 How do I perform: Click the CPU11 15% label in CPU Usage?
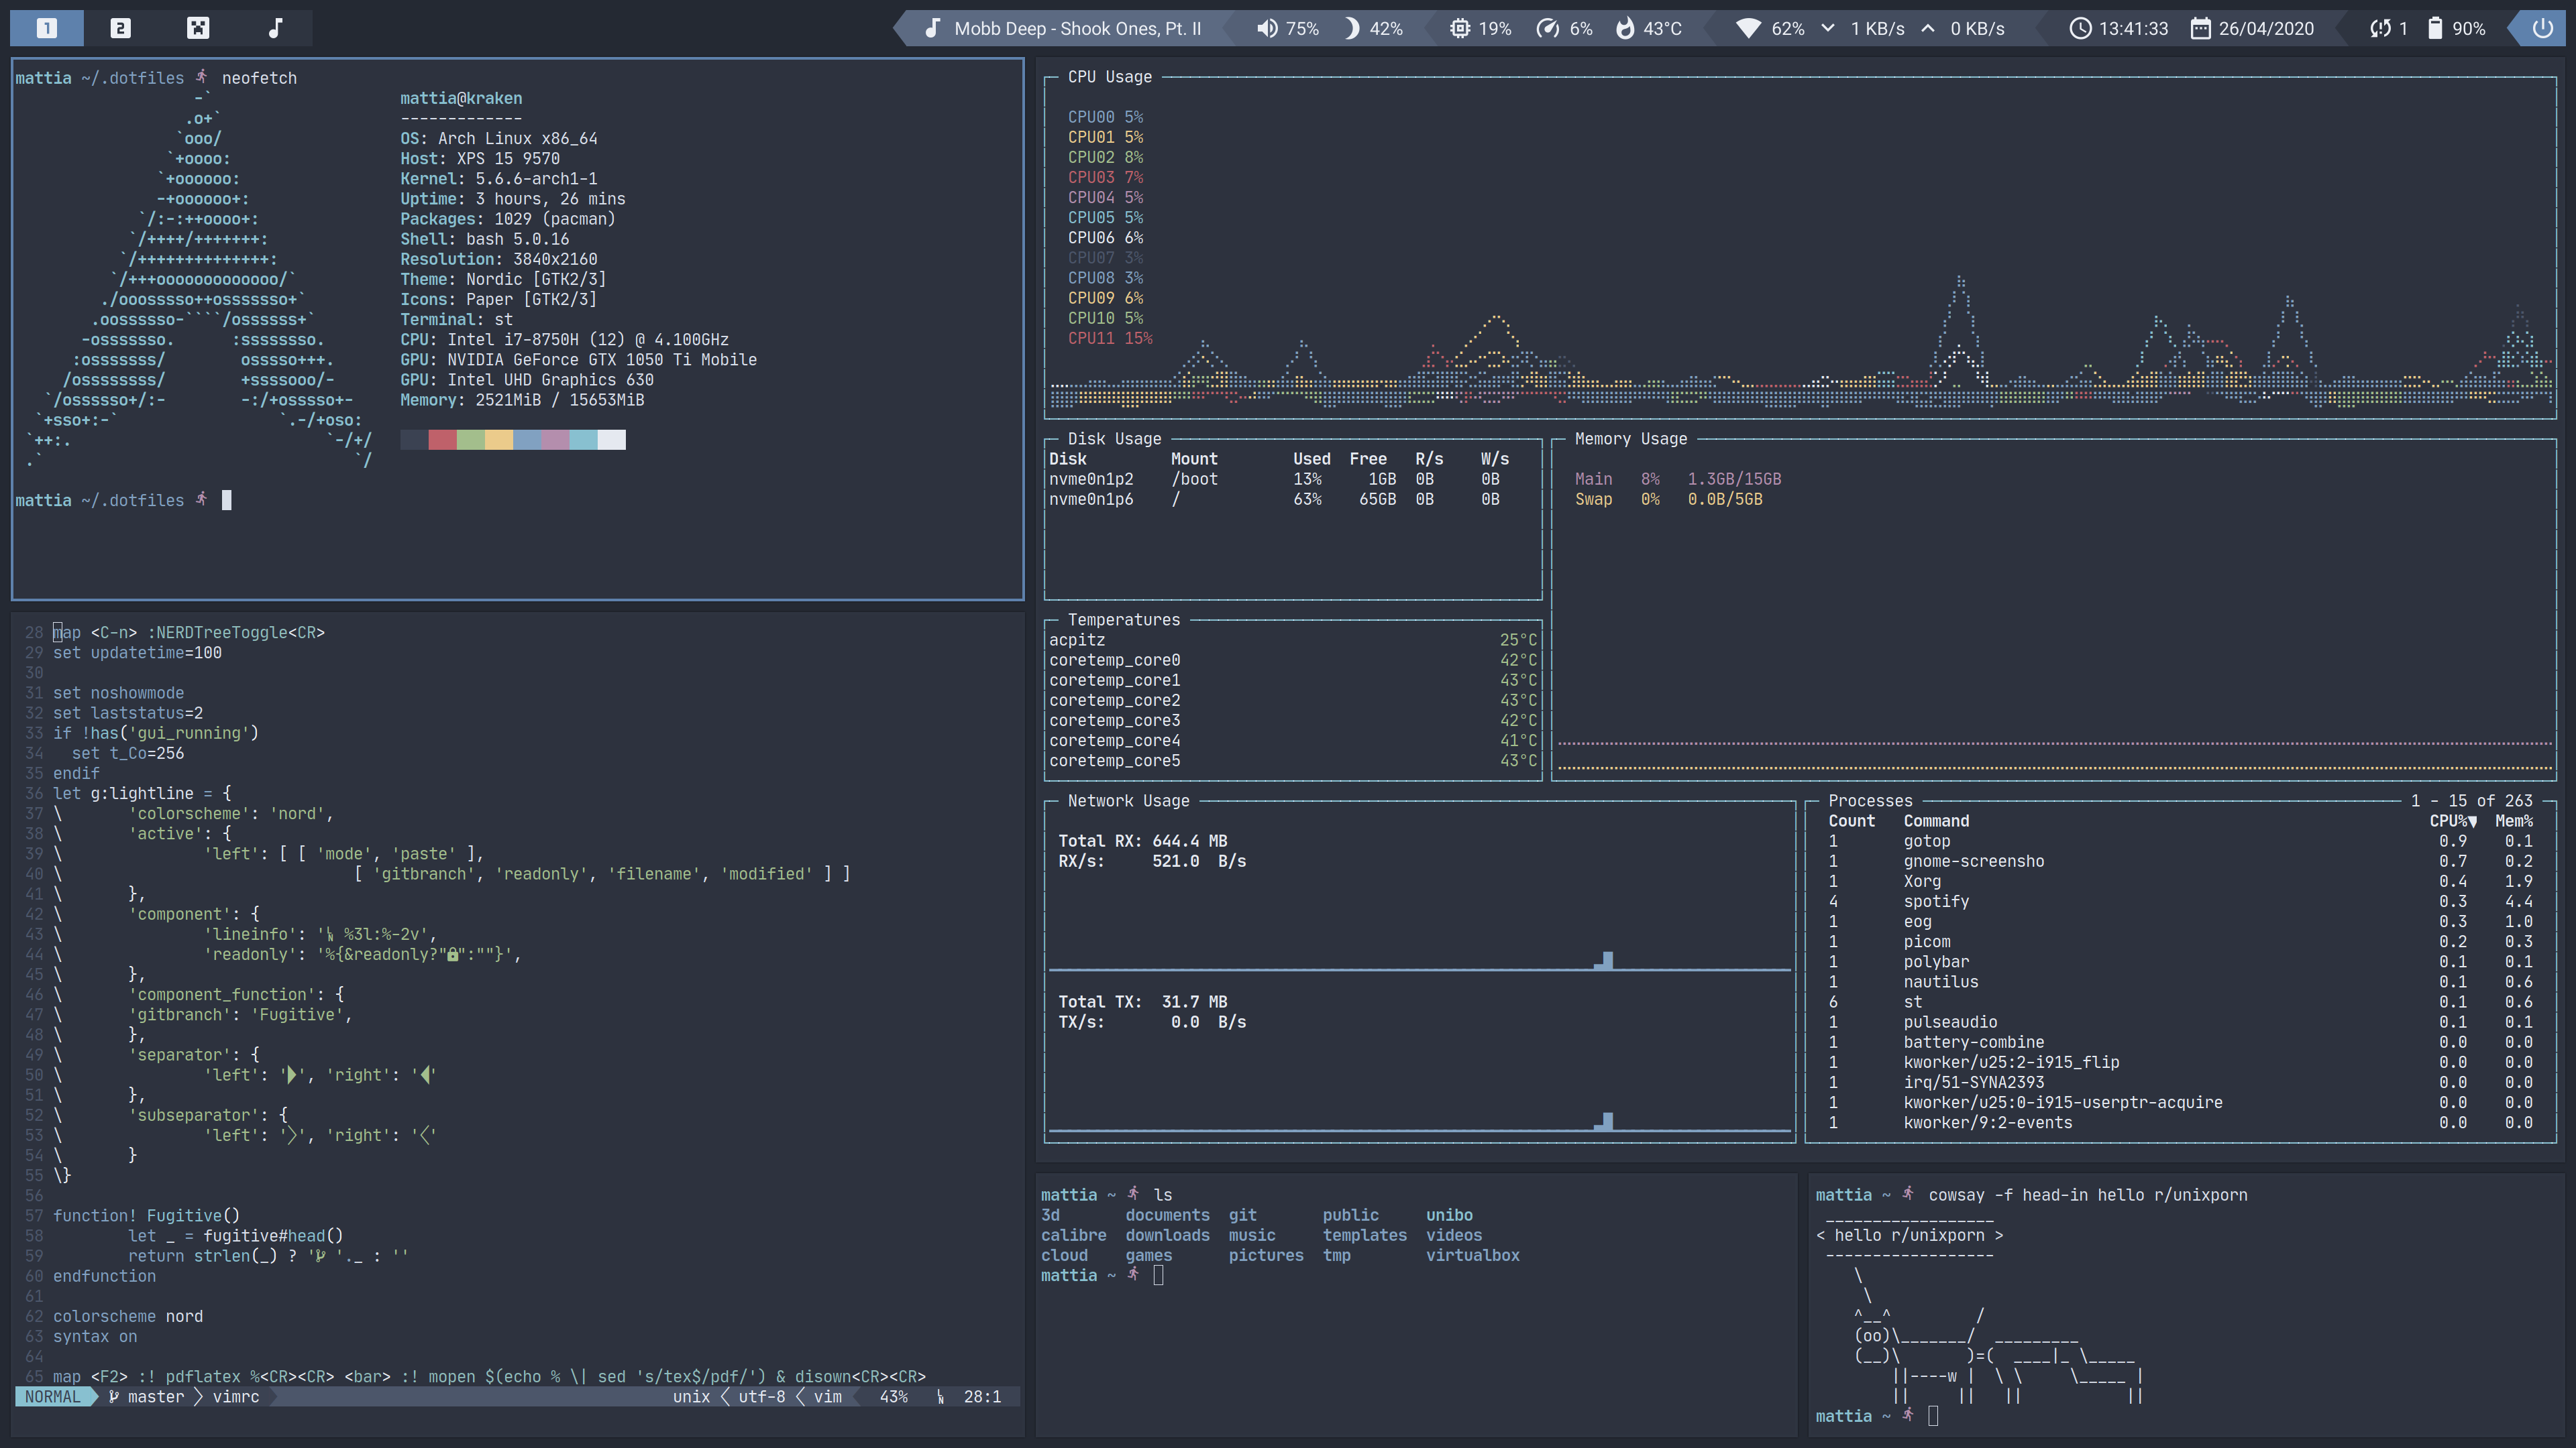point(1110,339)
